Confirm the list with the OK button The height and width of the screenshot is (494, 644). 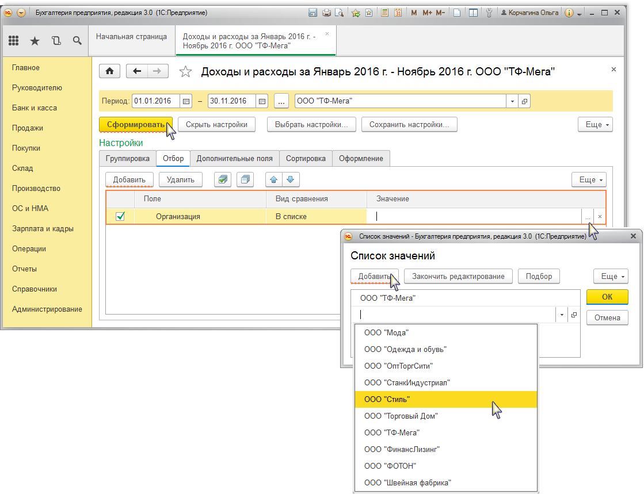point(607,297)
